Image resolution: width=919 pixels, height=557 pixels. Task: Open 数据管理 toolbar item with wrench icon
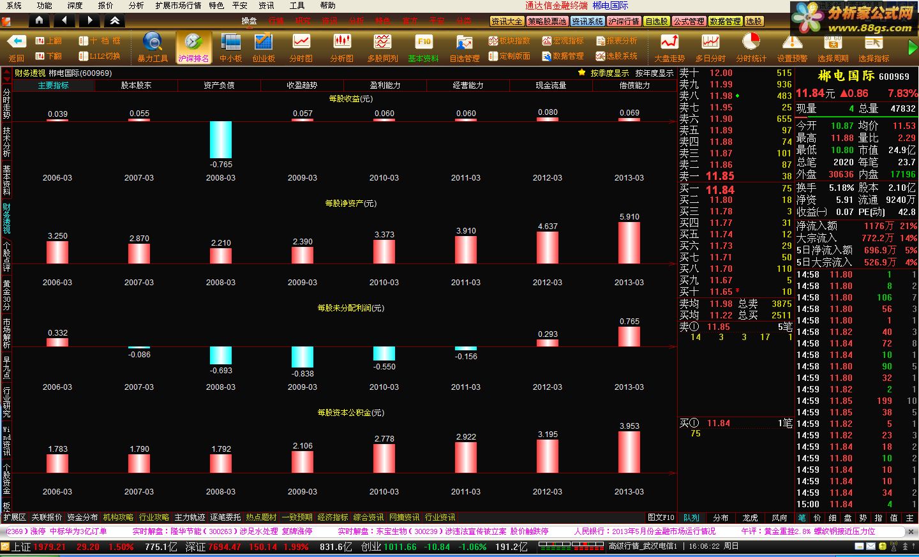(563, 56)
